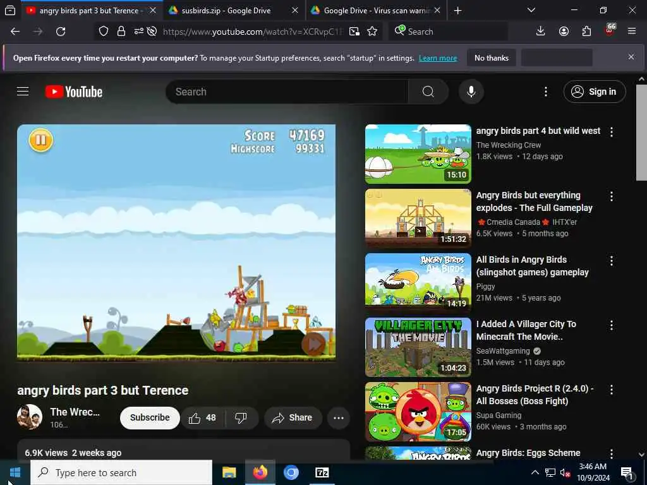
Task: Go back with Firefox back arrow
Action: point(15,32)
